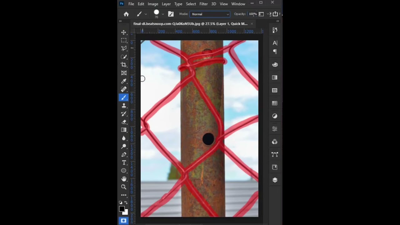
Task: Select the Zoom tool
Action: pos(124,187)
